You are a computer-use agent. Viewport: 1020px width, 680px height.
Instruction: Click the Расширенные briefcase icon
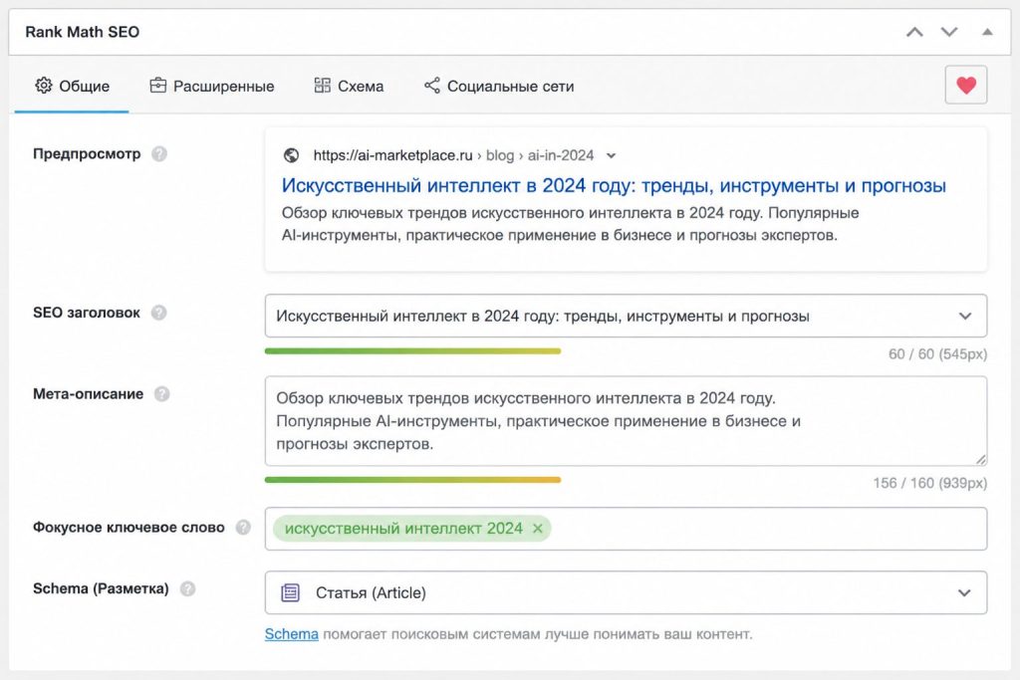click(x=157, y=86)
